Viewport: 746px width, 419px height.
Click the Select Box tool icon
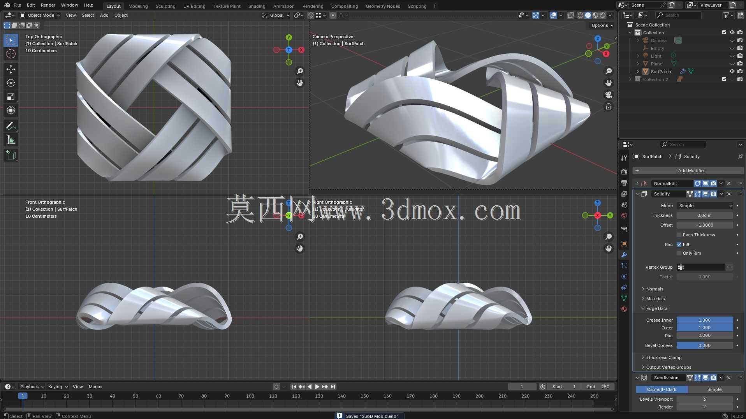tap(11, 40)
